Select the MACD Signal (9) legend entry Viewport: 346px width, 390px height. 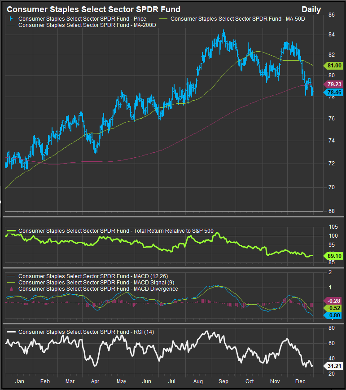pyautogui.click(x=96, y=283)
